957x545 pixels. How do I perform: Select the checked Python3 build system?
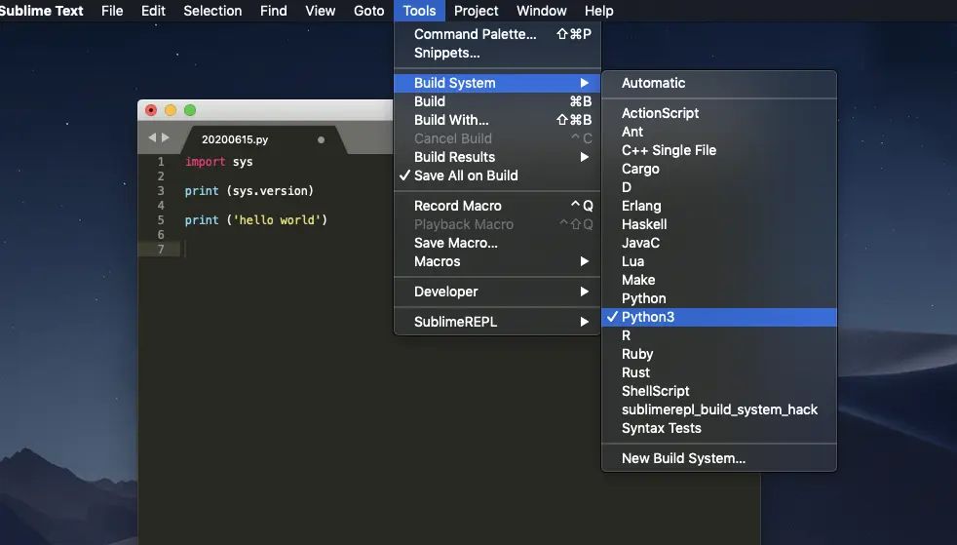click(x=719, y=317)
